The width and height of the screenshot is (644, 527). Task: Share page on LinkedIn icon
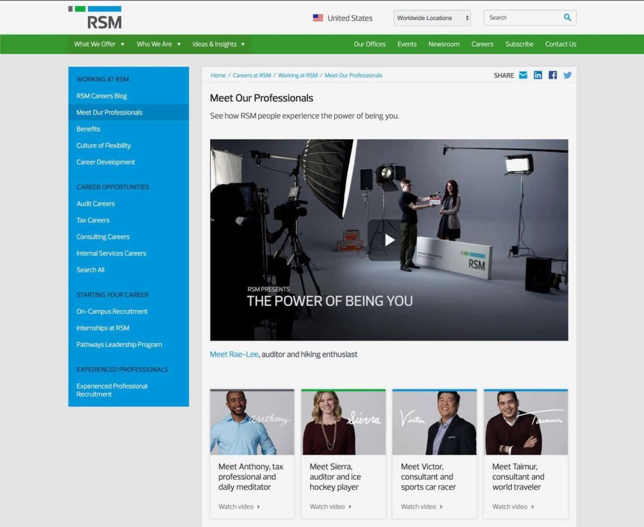[x=538, y=75]
